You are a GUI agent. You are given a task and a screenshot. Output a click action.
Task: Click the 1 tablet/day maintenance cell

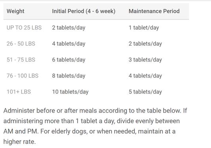tap(144, 28)
